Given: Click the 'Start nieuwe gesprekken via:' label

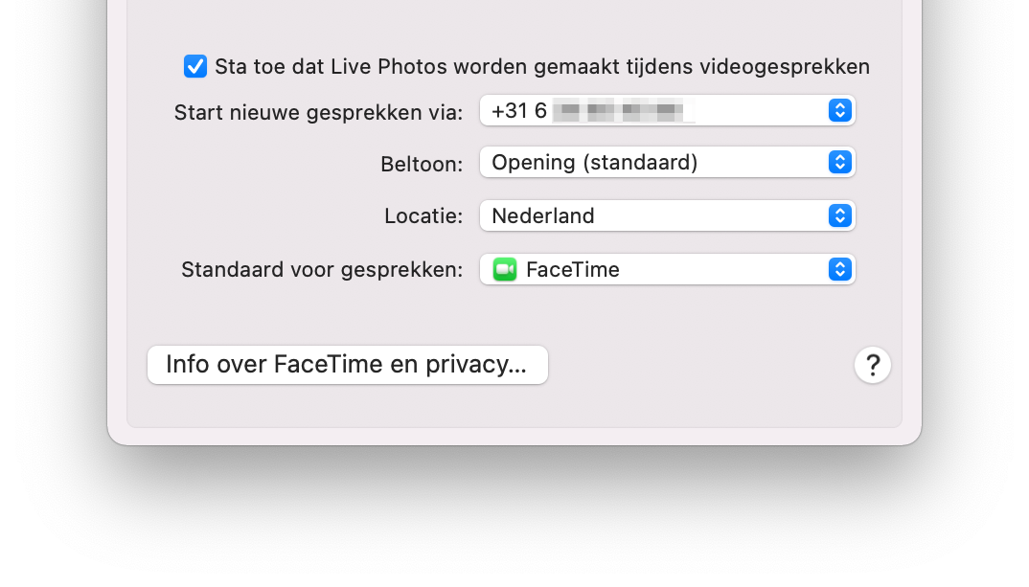Looking at the screenshot, I should 318,113.
